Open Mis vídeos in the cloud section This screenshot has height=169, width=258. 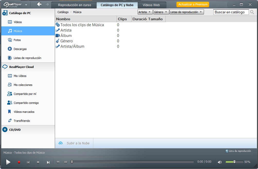click(x=28, y=76)
